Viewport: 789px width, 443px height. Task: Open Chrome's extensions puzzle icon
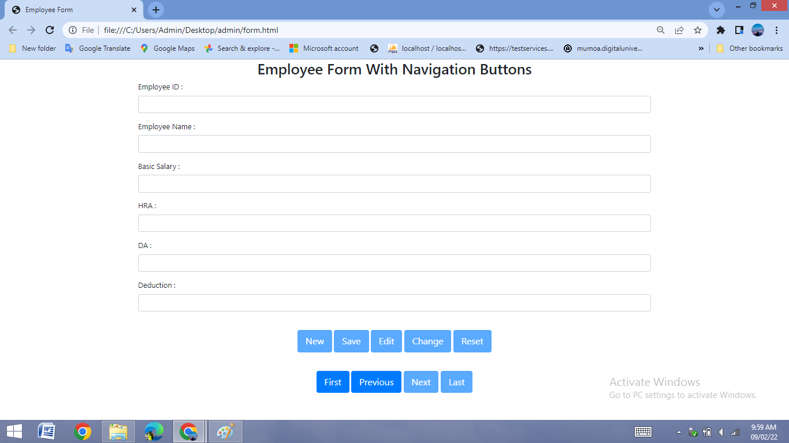[x=721, y=30]
